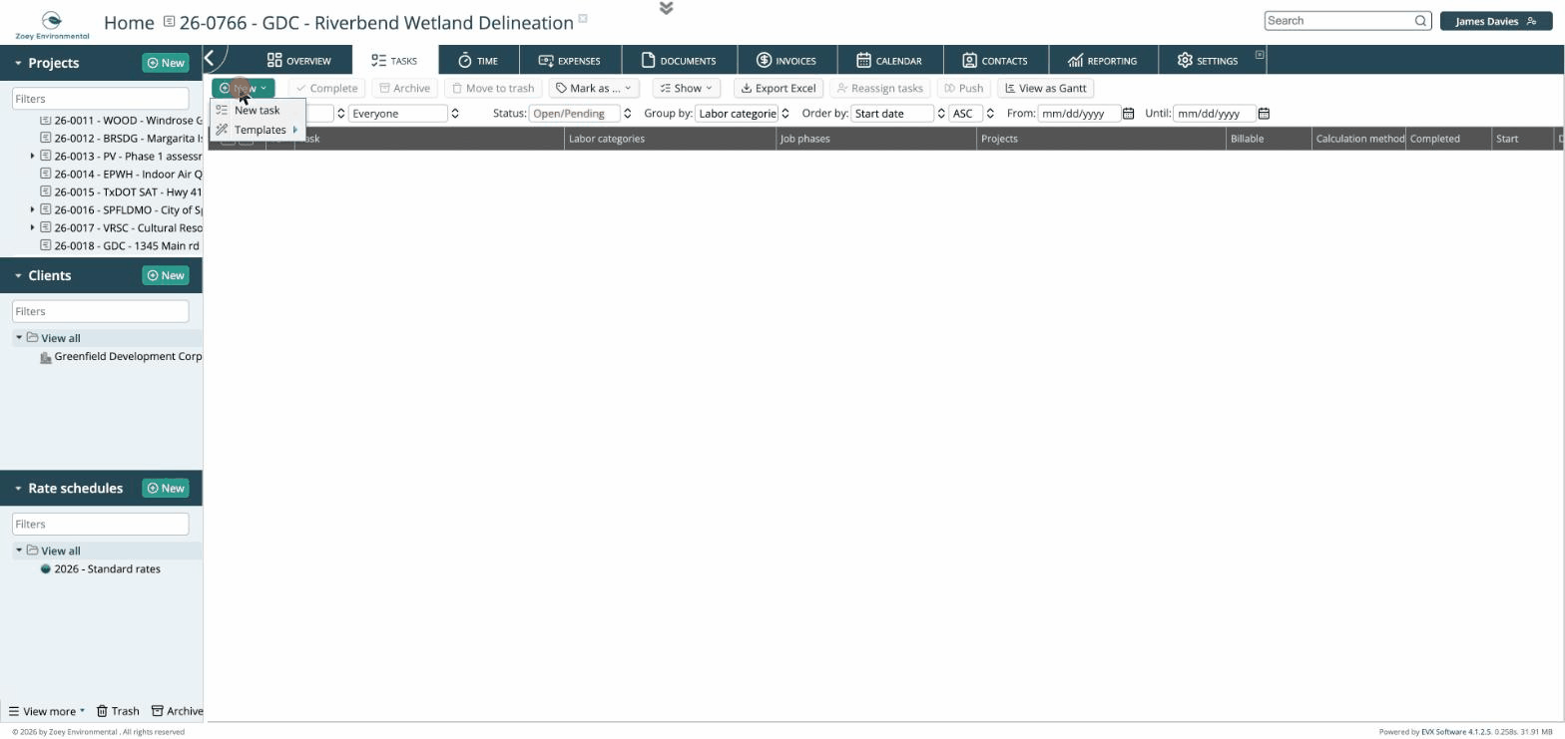The width and height of the screenshot is (1565, 739).
Task: Select the Tasks tab
Action: (394, 60)
